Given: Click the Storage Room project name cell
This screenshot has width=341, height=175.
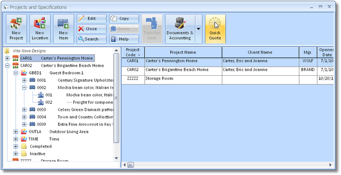Looking at the screenshot, I should tap(183, 80).
